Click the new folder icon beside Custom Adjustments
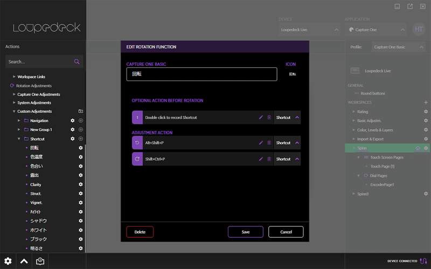This screenshot has width=431, height=269. [80, 111]
